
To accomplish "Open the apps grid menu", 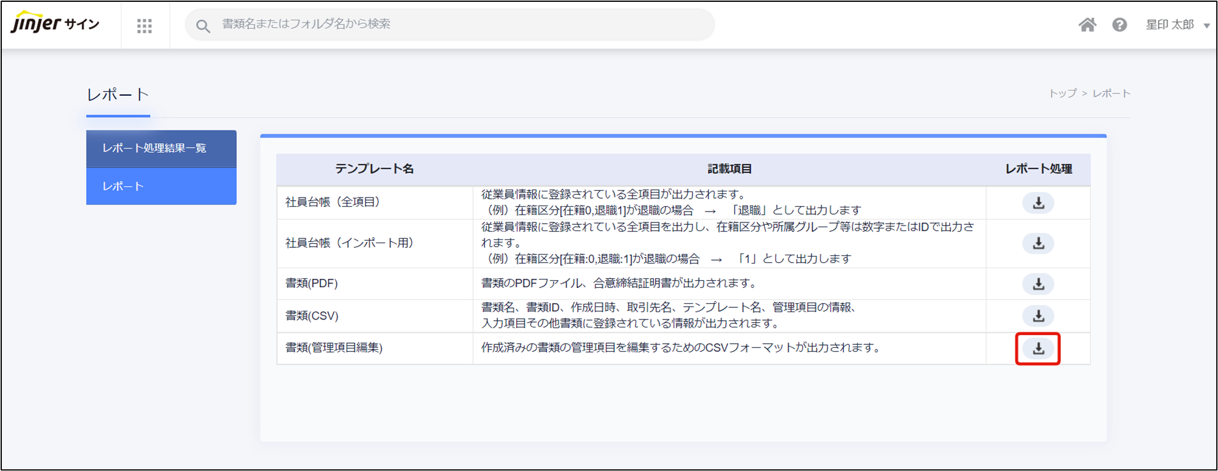I will click(x=145, y=25).
